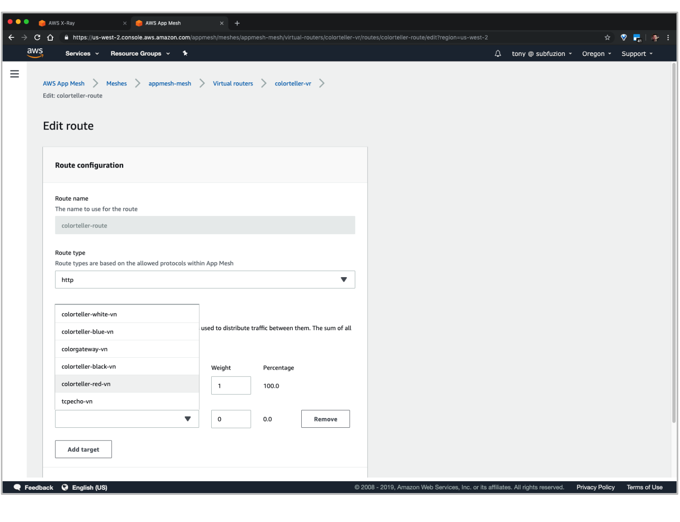Image resolution: width=680 pixels, height=522 pixels.
Task: Click the Route configuration heading
Action: (89, 165)
